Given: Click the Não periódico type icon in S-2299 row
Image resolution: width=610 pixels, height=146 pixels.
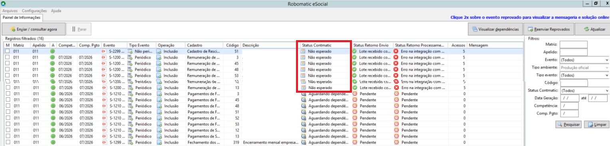Looking at the screenshot, I should (130, 51).
